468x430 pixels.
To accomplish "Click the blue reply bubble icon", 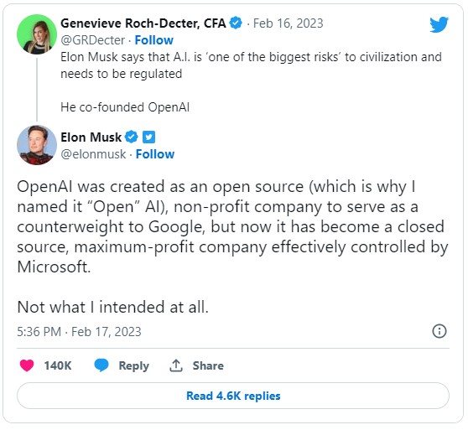I will tap(101, 365).
